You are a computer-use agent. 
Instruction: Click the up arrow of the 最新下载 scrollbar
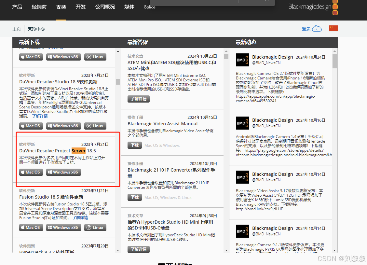coord(118,51)
